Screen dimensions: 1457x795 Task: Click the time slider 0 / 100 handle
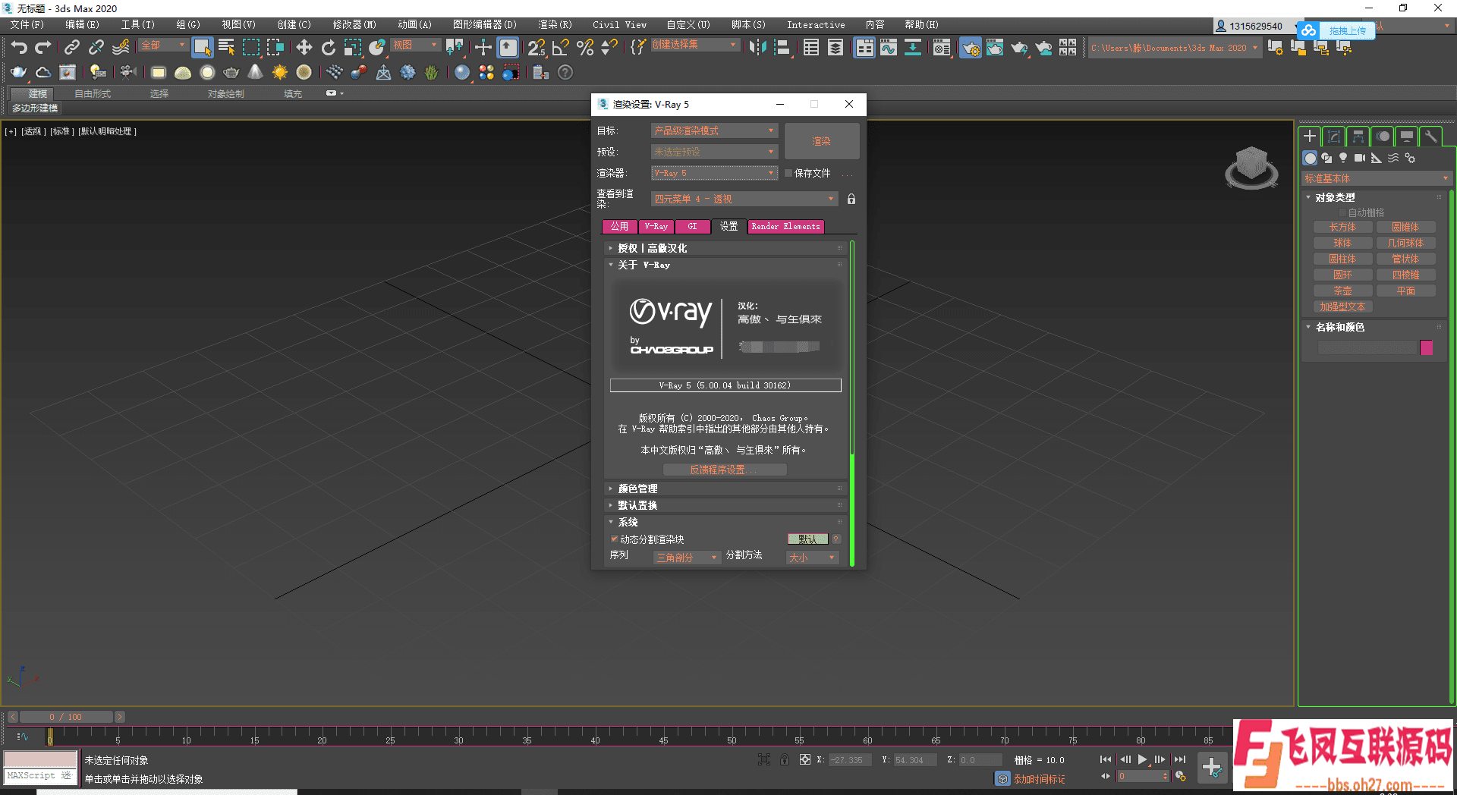[65, 717]
